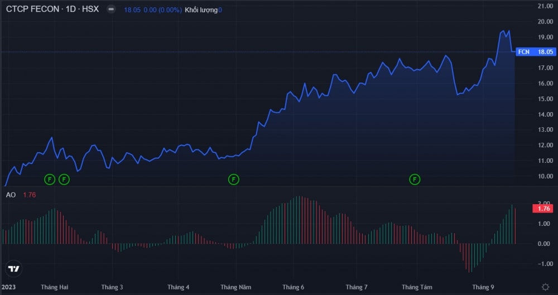Open the F event marker near Tháng Năm

point(233,180)
